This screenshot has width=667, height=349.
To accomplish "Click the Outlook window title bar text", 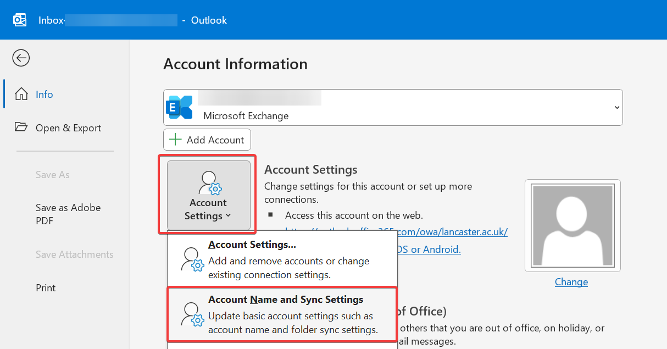I will coord(209,20).
